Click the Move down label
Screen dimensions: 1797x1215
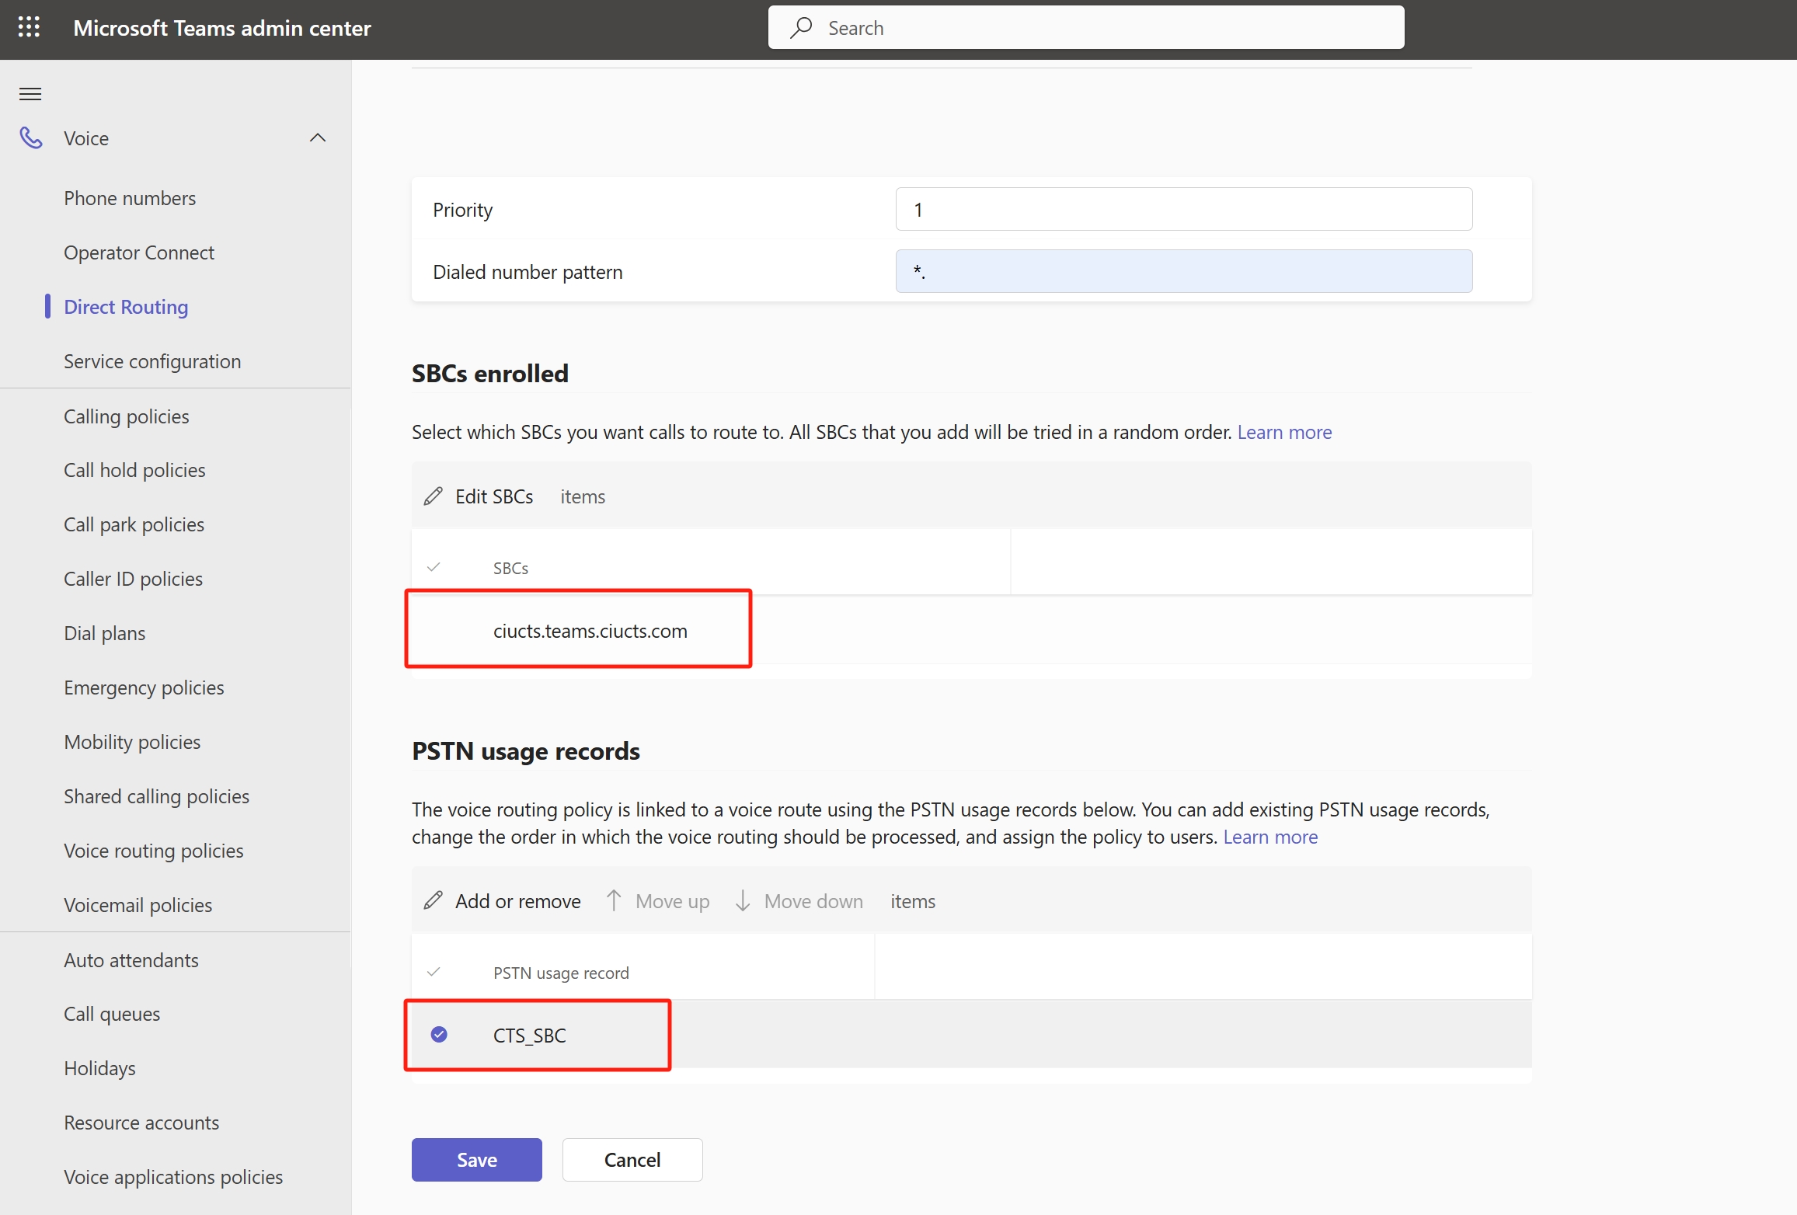coord(813,901)
